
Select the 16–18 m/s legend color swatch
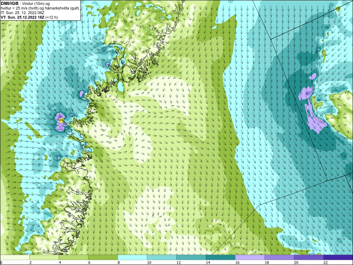(x=250, y=257)
